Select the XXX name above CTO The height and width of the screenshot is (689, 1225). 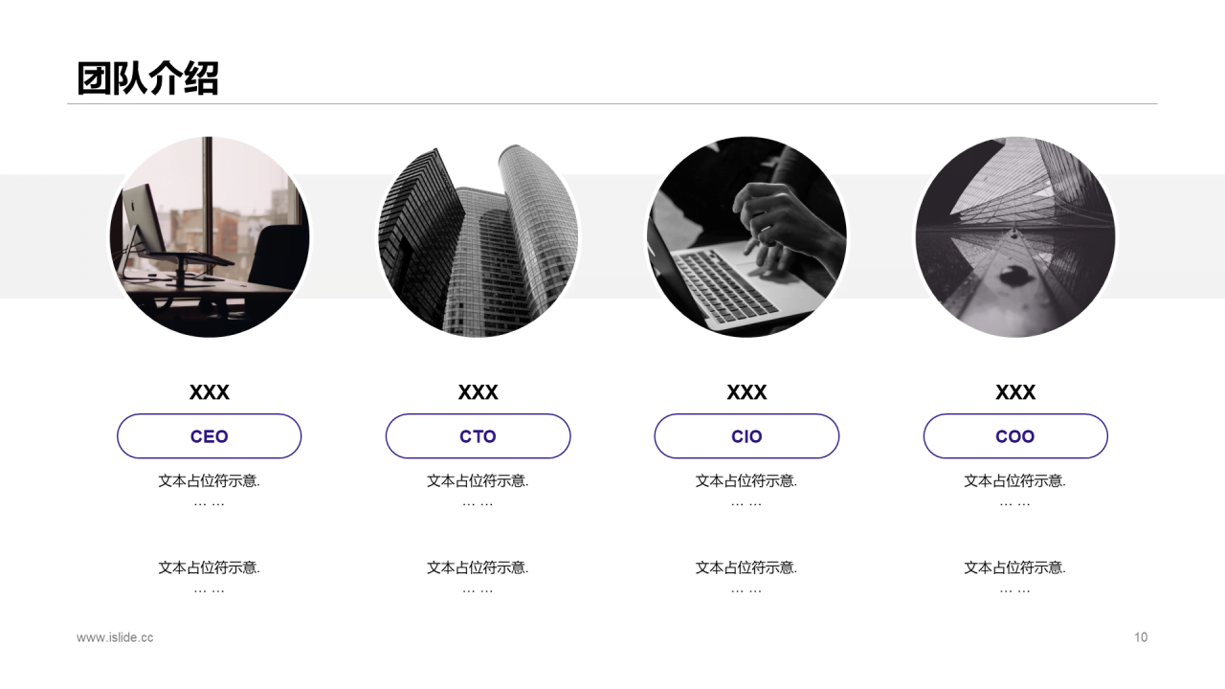click(x=478, y=392)
